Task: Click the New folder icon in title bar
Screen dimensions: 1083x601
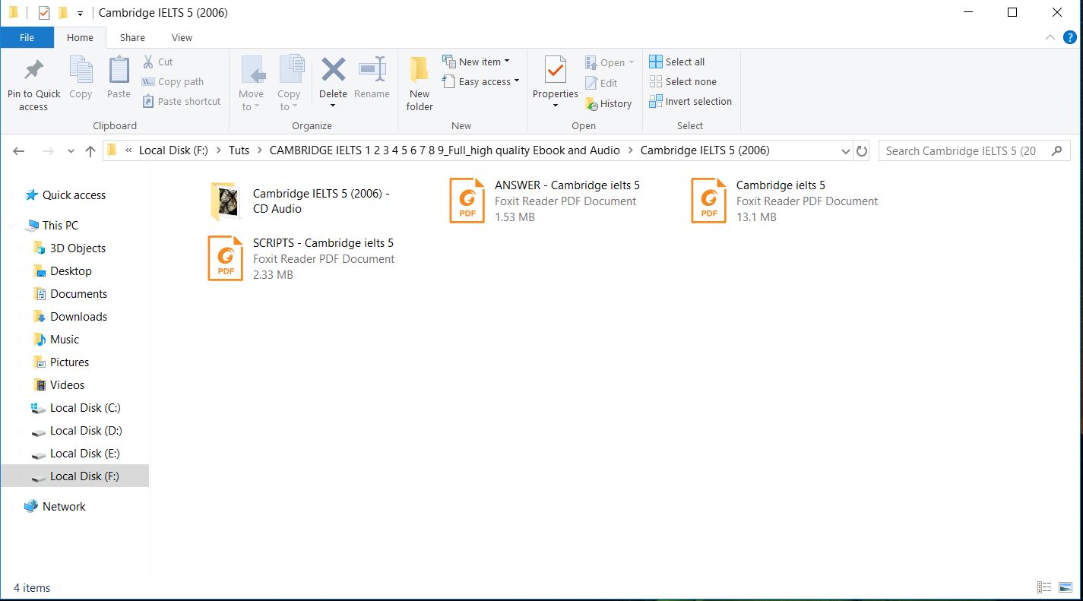Action: click(x=63, y=13)
